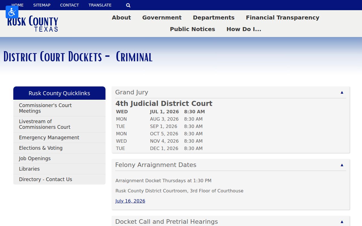Collapse Docket Call and Pretrial Hearings arrow
The height and width of the screenshot is (226, 362).
click(x=342, y=222)
